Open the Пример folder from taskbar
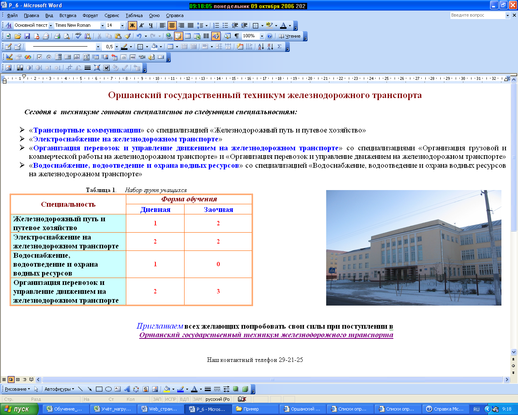 256,409
